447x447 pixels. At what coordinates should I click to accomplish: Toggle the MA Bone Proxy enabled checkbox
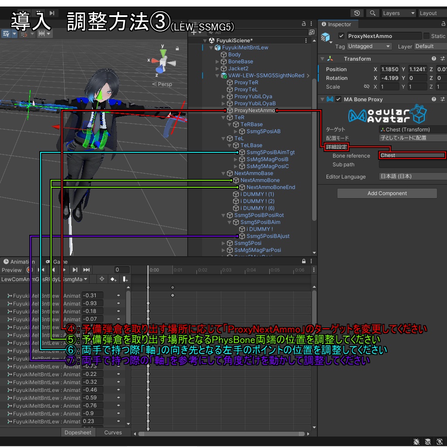(337, 99)
